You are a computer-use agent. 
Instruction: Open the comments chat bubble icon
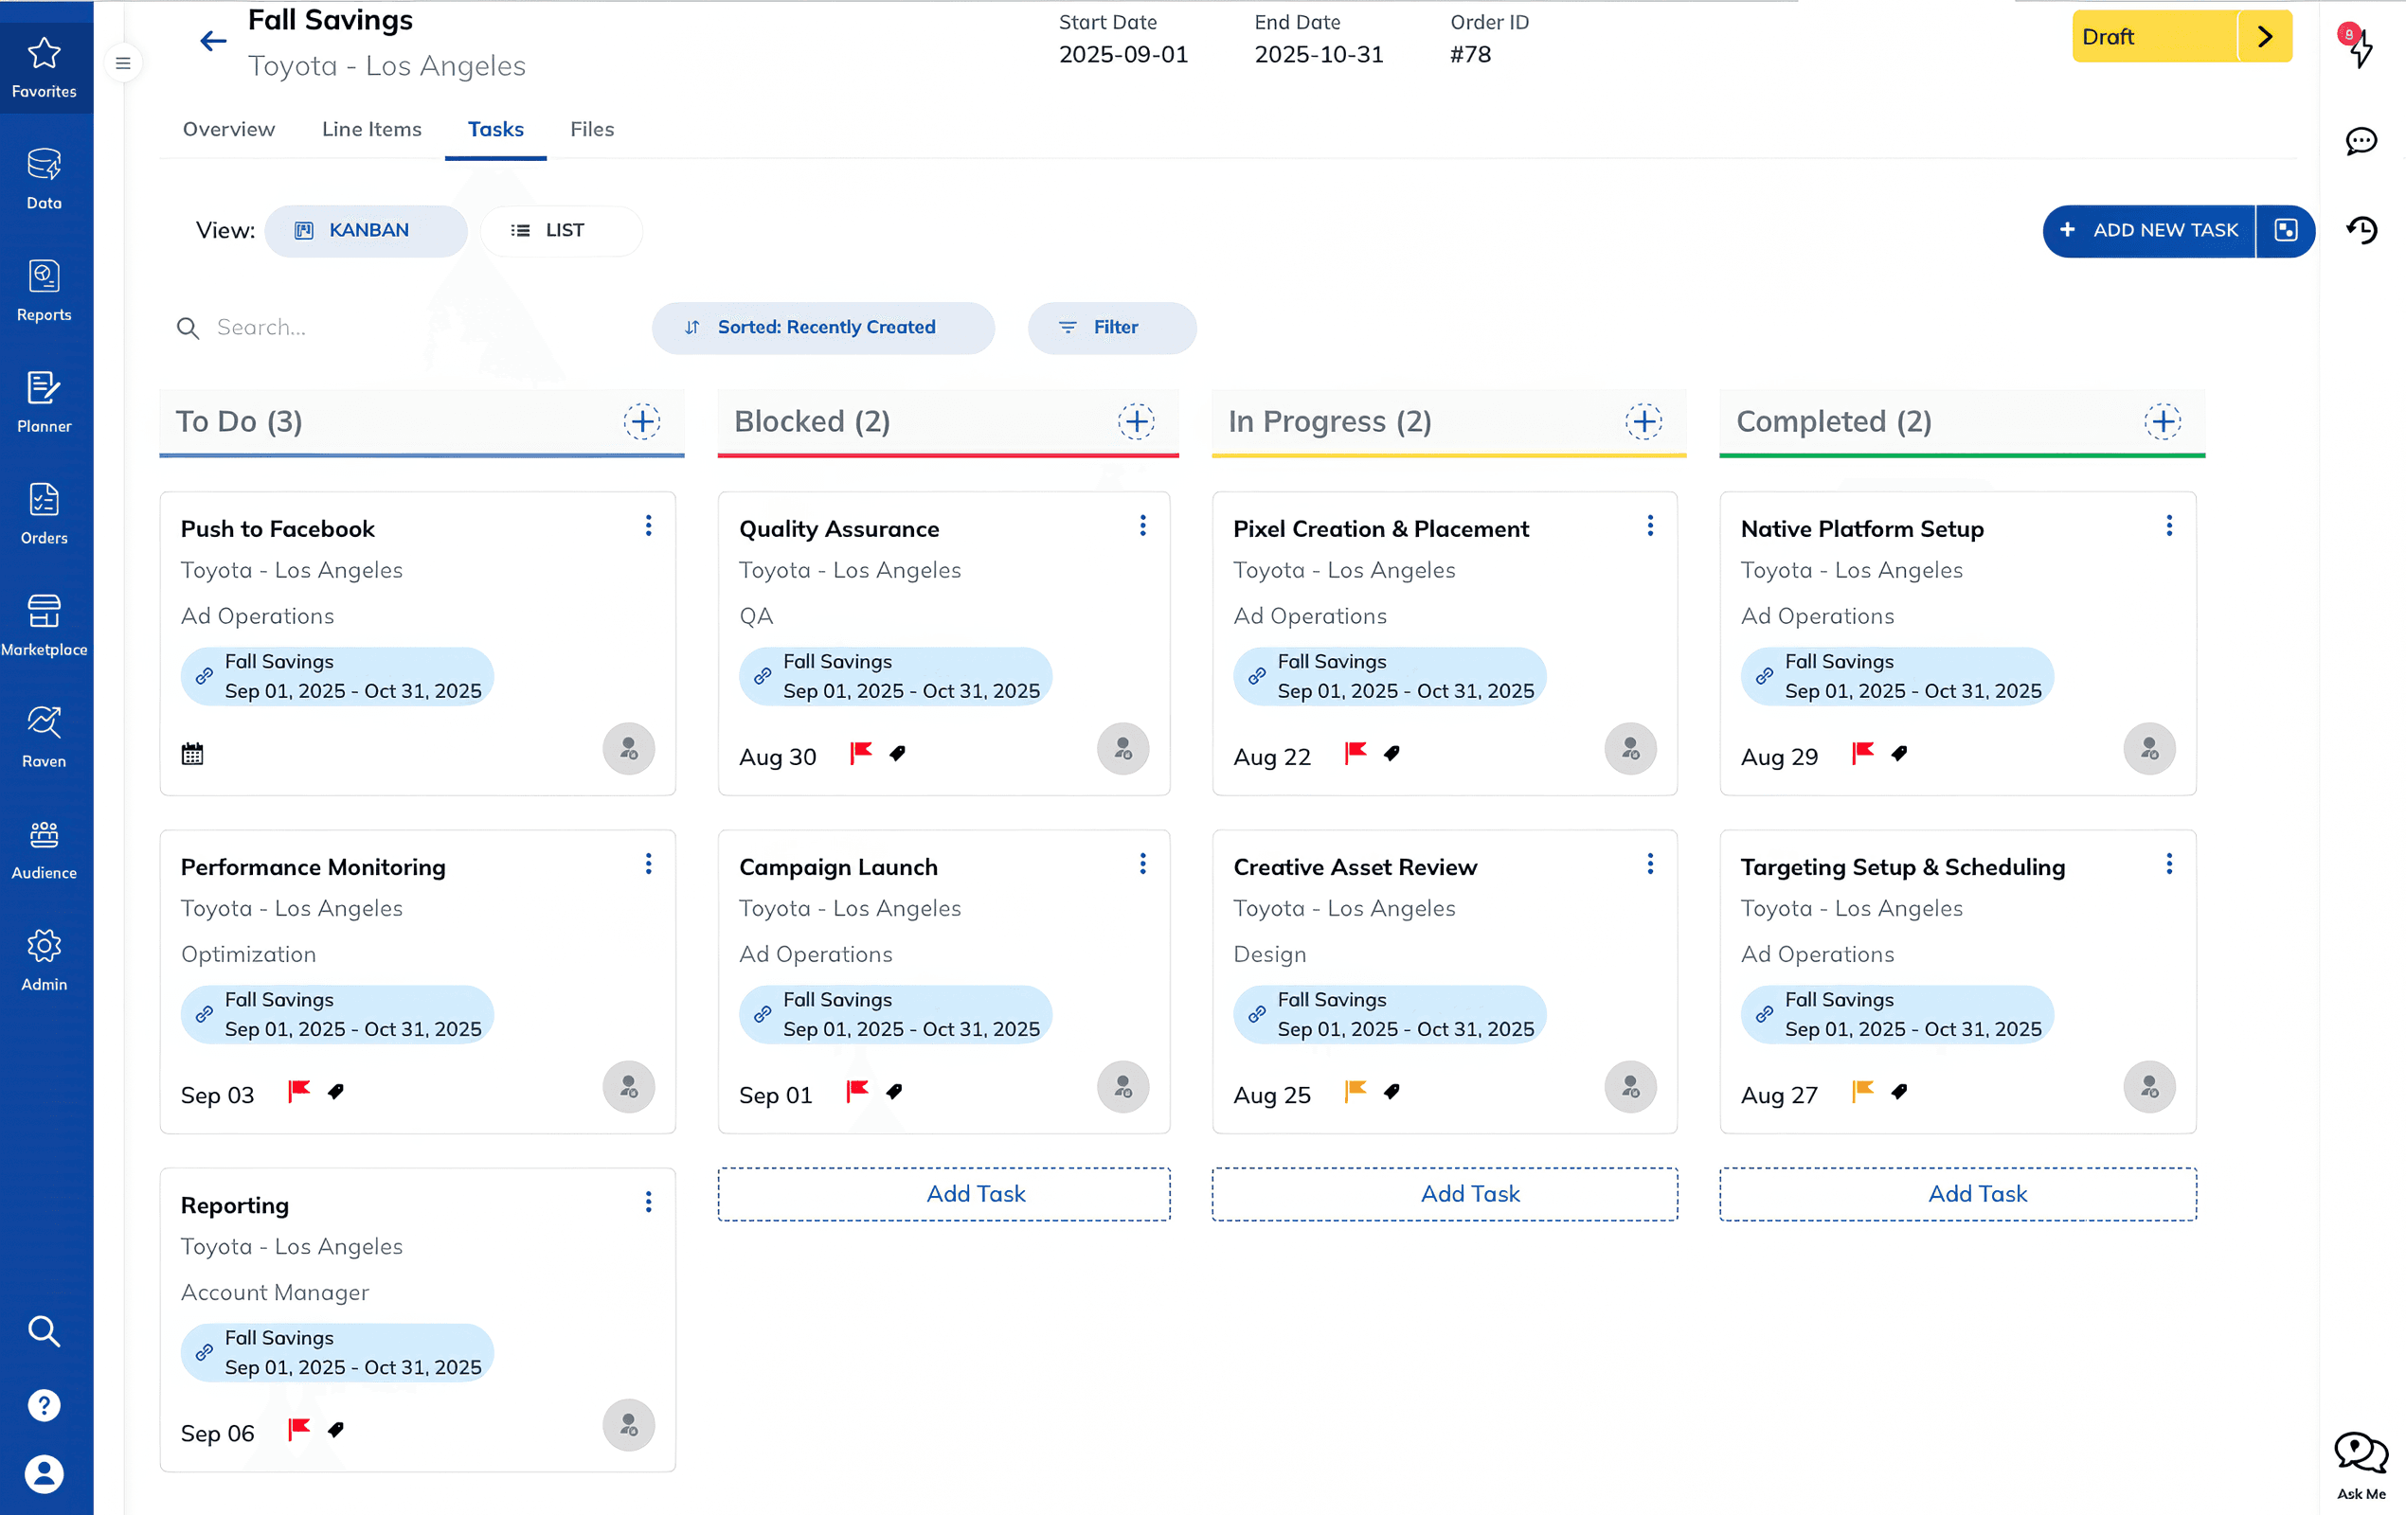click(x=2361, y=141)
